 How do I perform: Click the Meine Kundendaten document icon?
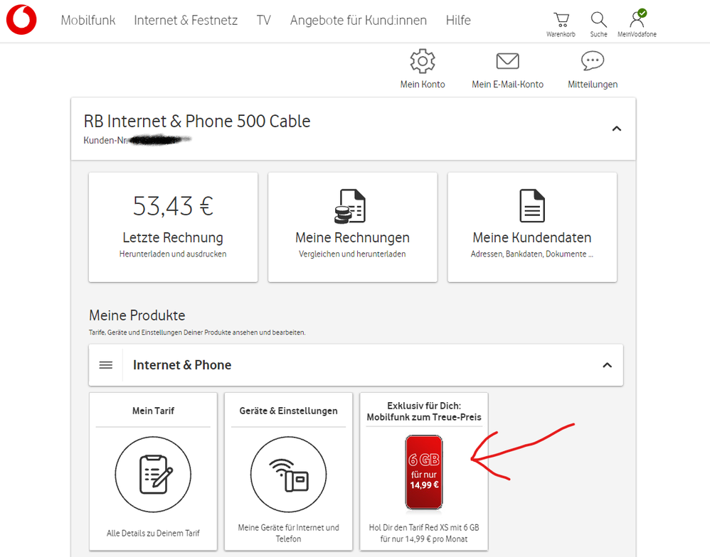click(x=532, y=206)
